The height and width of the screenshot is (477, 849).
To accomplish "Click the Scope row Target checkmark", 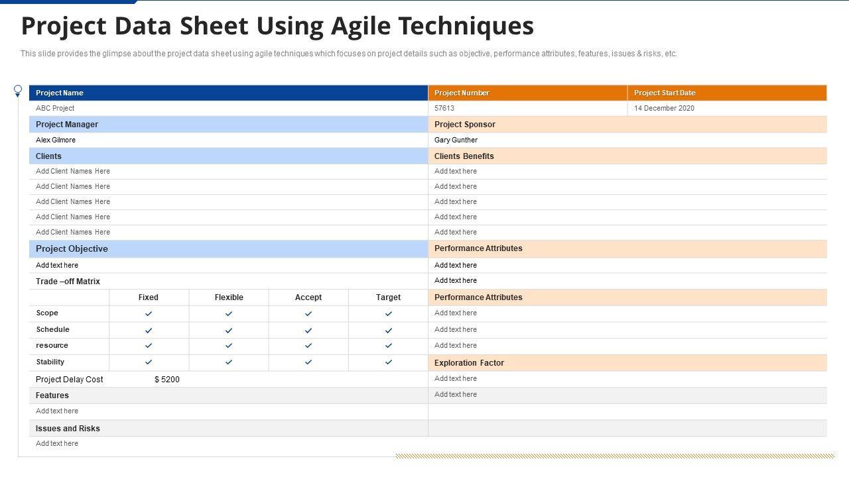I will (389, 313).
